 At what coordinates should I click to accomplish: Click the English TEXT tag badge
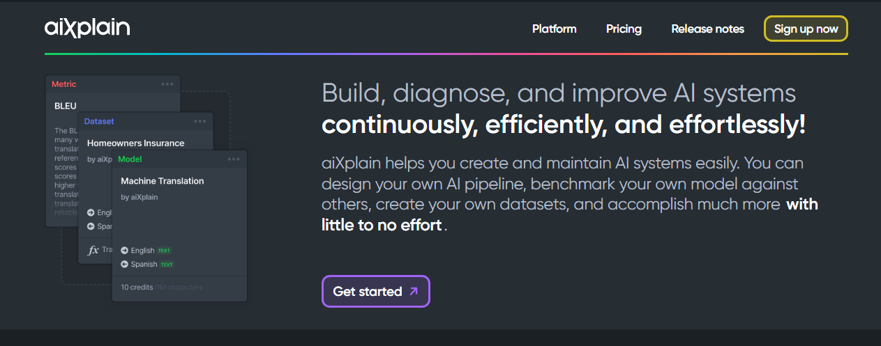click(x=164, y=251)
